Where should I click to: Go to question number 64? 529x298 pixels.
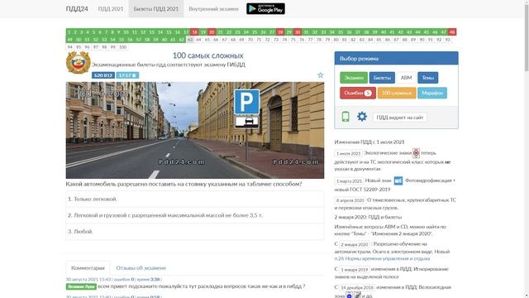(x=198, y=40)
